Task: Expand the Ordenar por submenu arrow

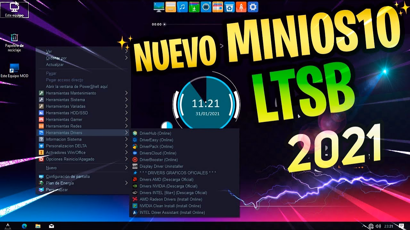Action: [127, 58]
